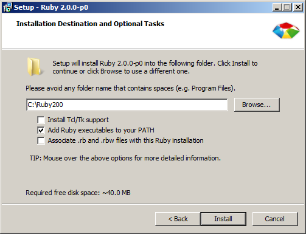Minimize the Setup window
The width and height of the screenshot is (306, 234).
pos(277,7)
